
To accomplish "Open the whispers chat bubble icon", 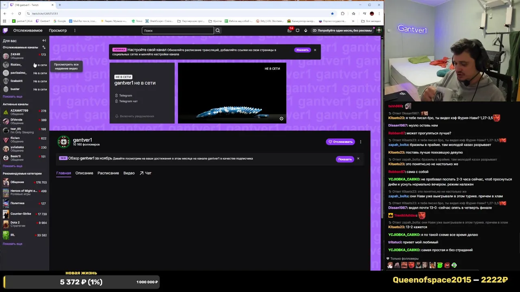I will coord(297,30).
